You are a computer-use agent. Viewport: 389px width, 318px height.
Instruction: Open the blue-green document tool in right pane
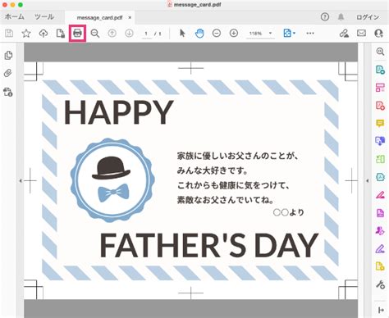[x=380, y=177]
